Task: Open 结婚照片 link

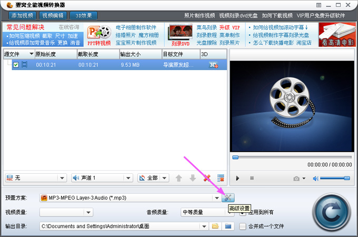Action: click(126, 35)
